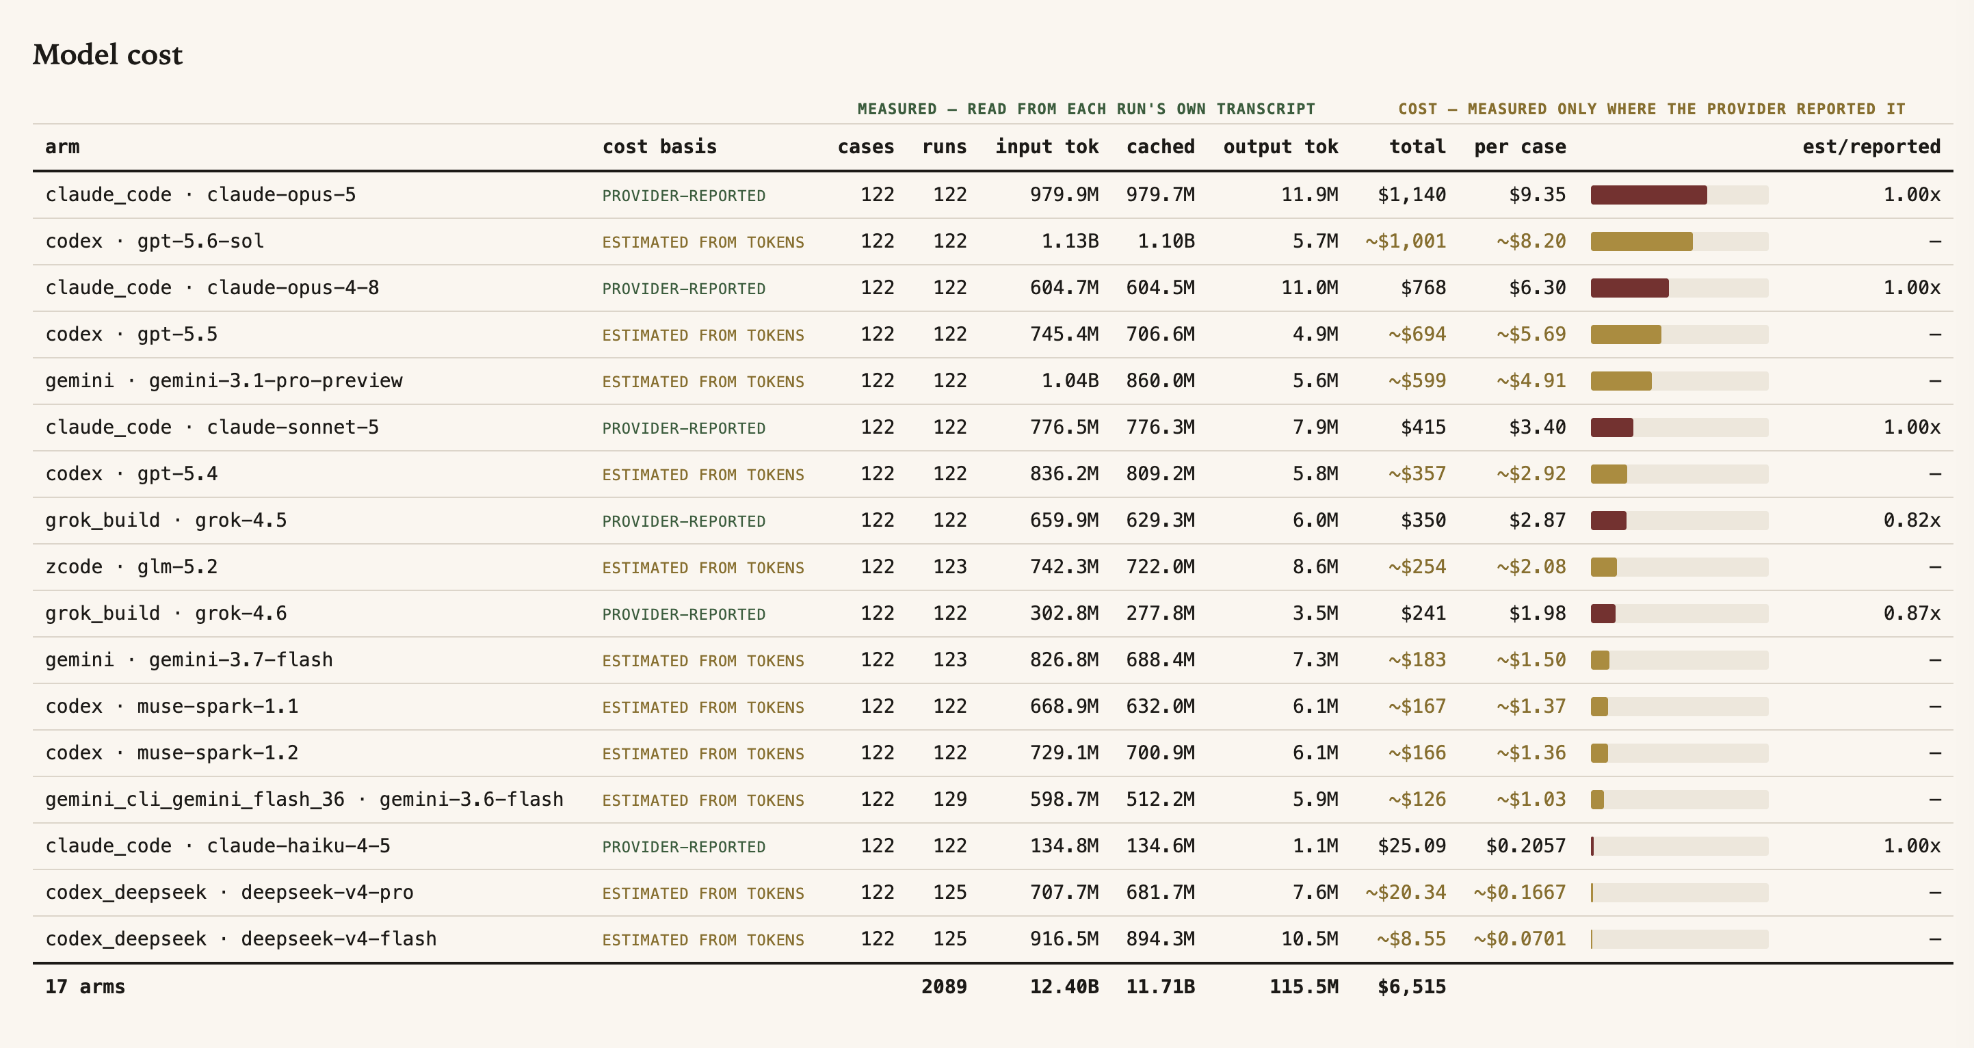Click the '277.8M' cached value
The width and height of the screenshot is (1974, 1048).
click(x=1160, y=614)
